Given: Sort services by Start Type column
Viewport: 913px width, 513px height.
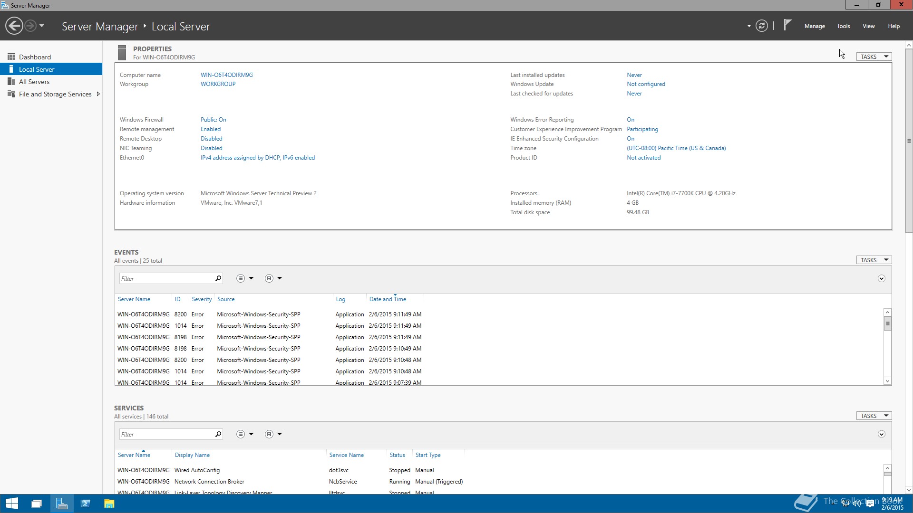Looking at the screenshot, I should coord(428,455).
